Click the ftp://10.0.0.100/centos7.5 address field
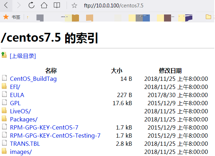Viewport: 215px width, 156px height. point(114,6)
